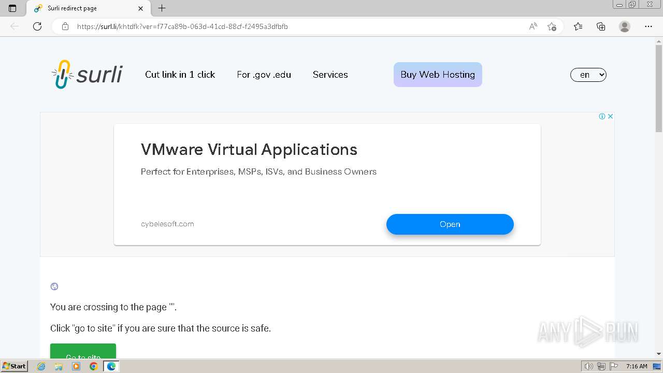Screen dimensions: 663x373
Task: Open the Collections icon
Action: point(601,26)
